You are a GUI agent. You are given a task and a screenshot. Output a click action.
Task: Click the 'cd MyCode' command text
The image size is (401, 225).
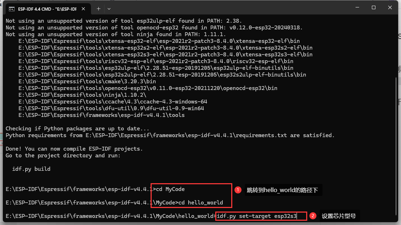coord(170,189)
